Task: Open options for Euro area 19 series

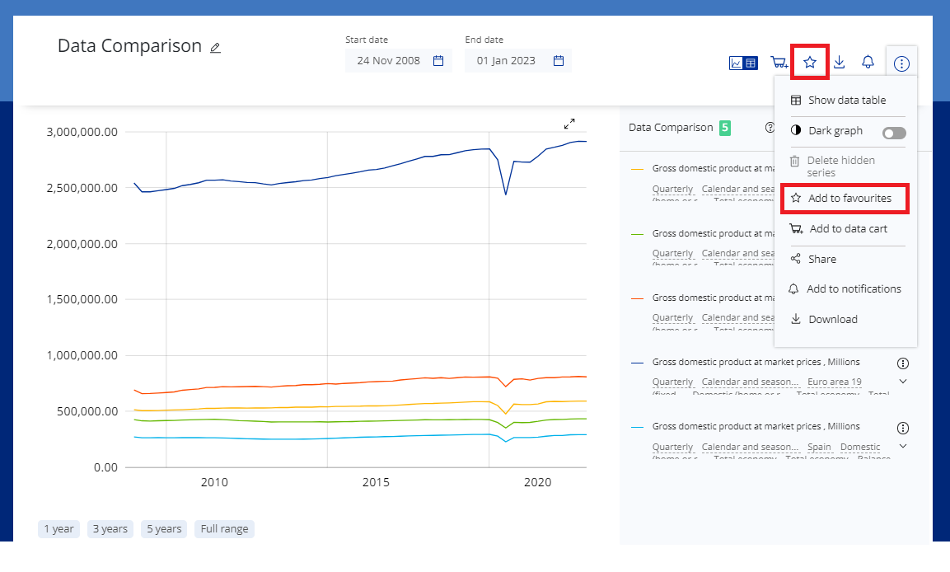Action: [x=903, y=363]
